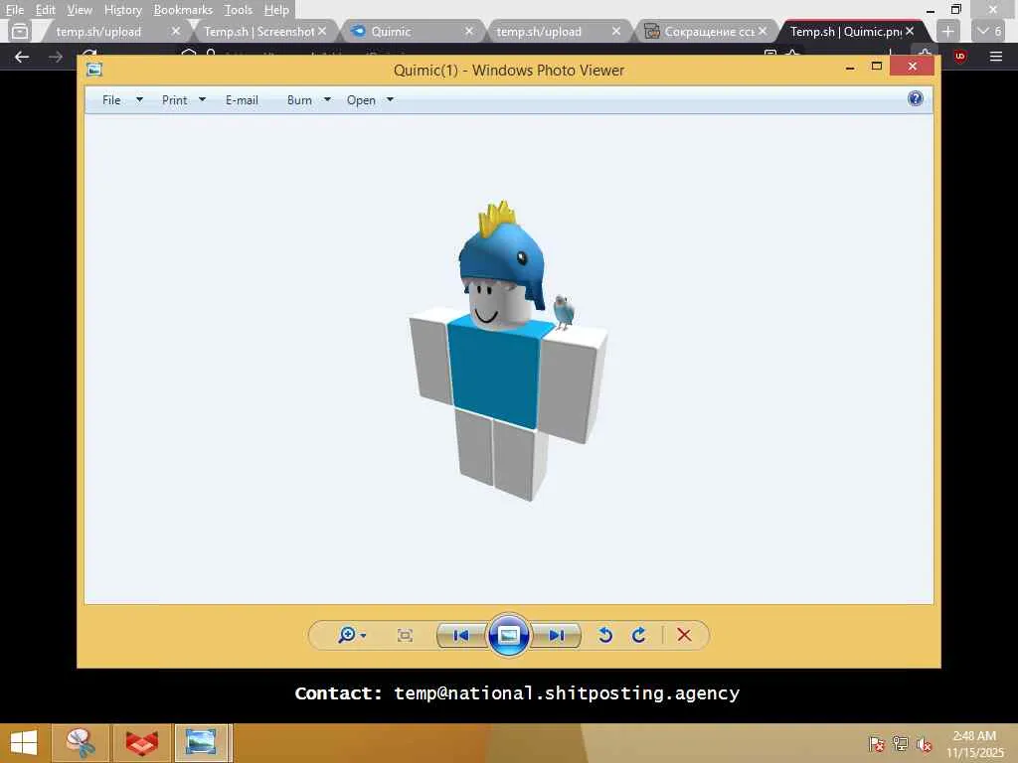Click the browser tab overview icon
This screenshot has height=763, width=1018.
20,31
